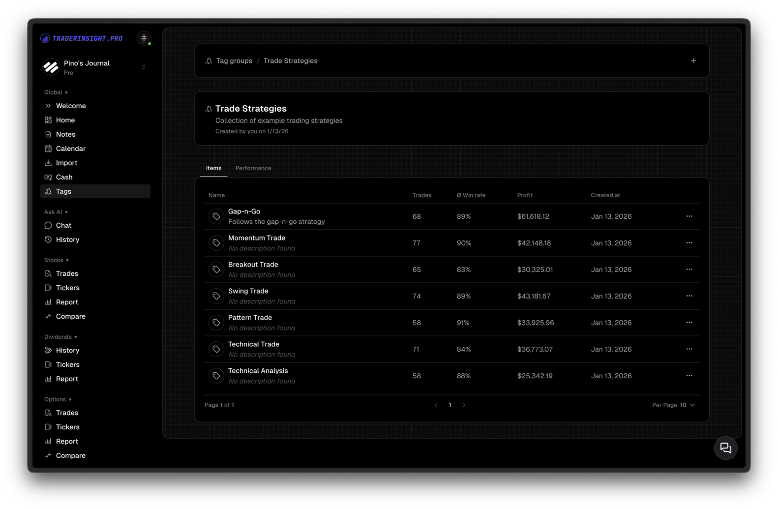This screenshot has width=778, height=509.
Task: Open Welcome in the sidebar
Action: coord(95,106)
